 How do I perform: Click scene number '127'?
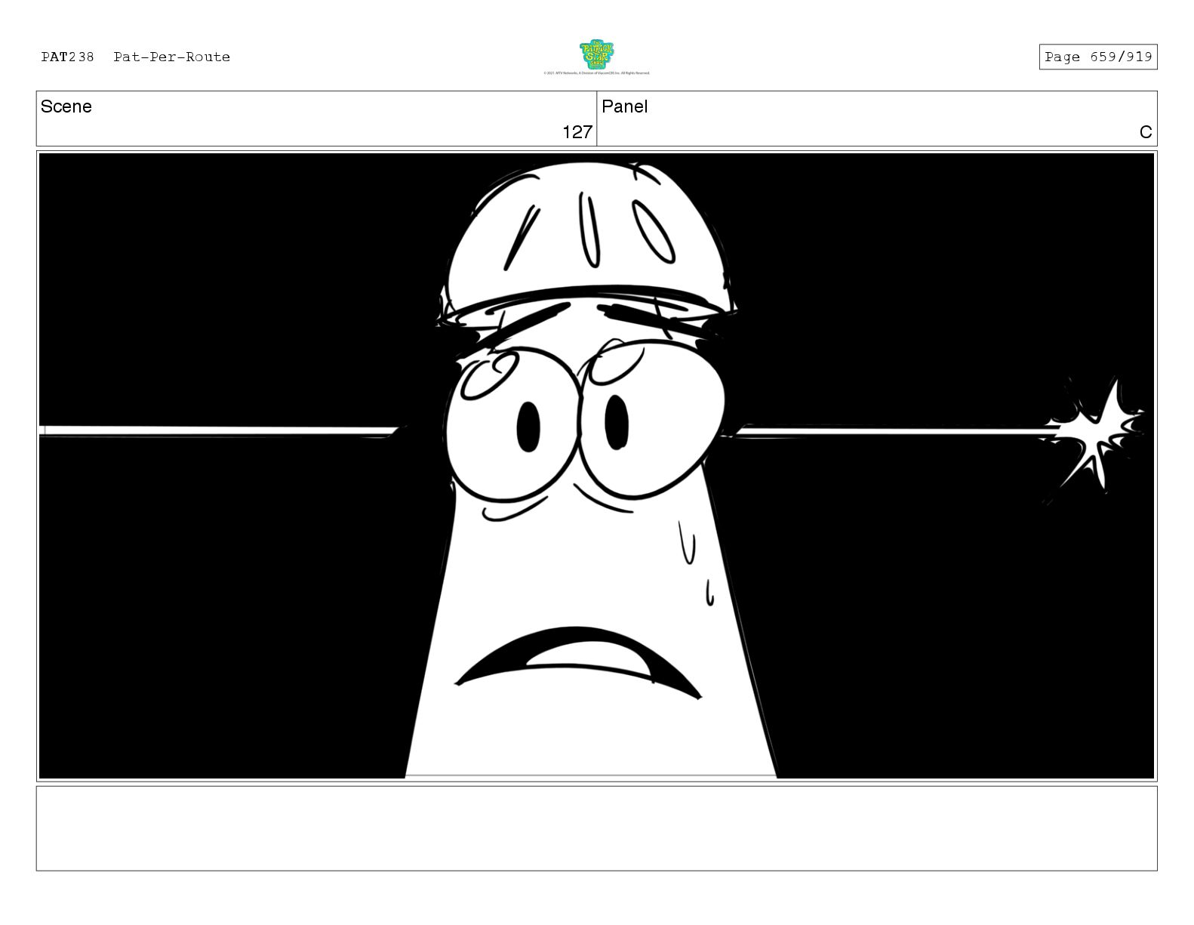577,132
